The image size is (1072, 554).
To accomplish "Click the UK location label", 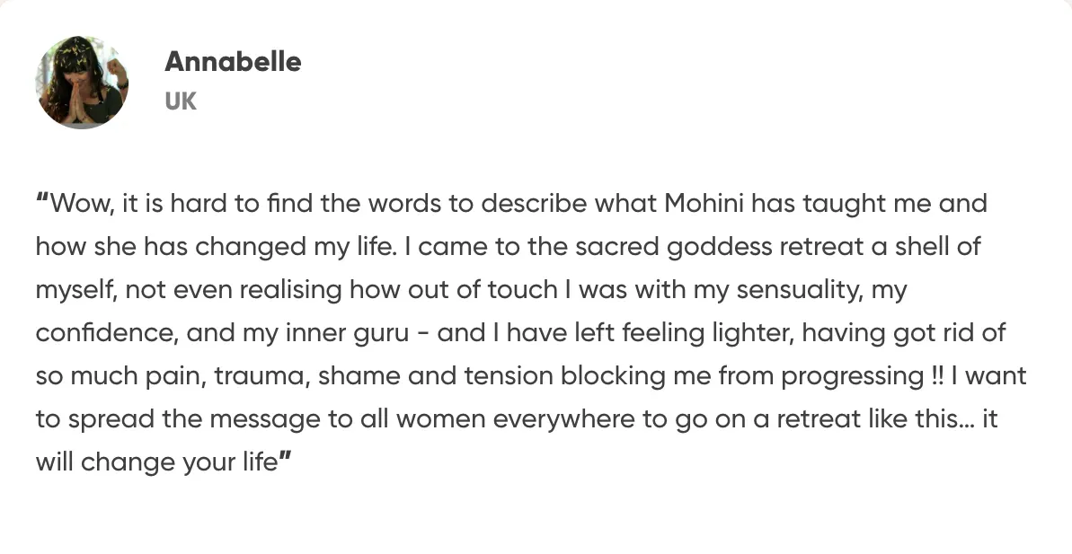I will 181,101.
